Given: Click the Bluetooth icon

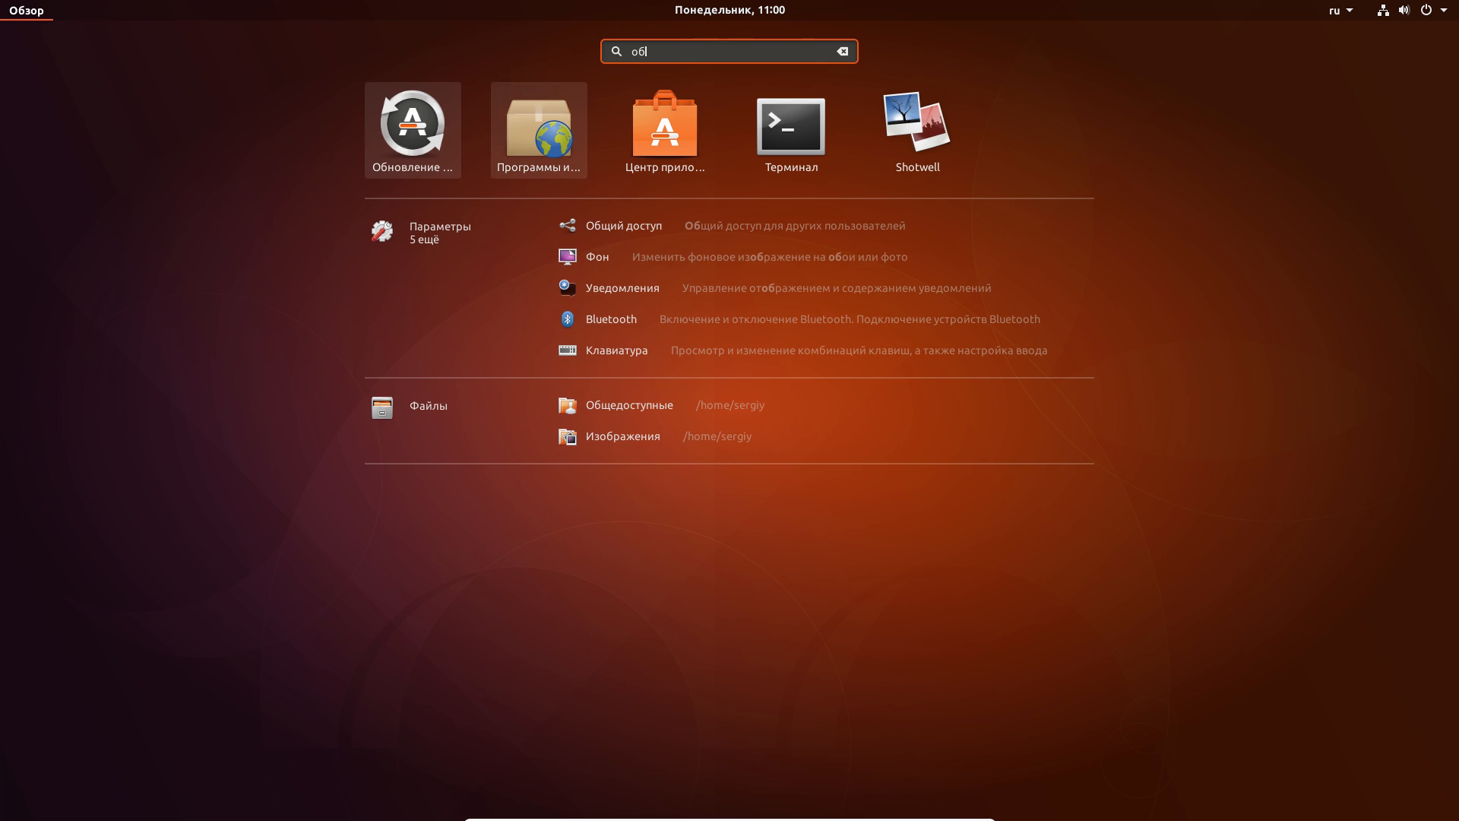Looking at the screenshot, I should (568, 319).
